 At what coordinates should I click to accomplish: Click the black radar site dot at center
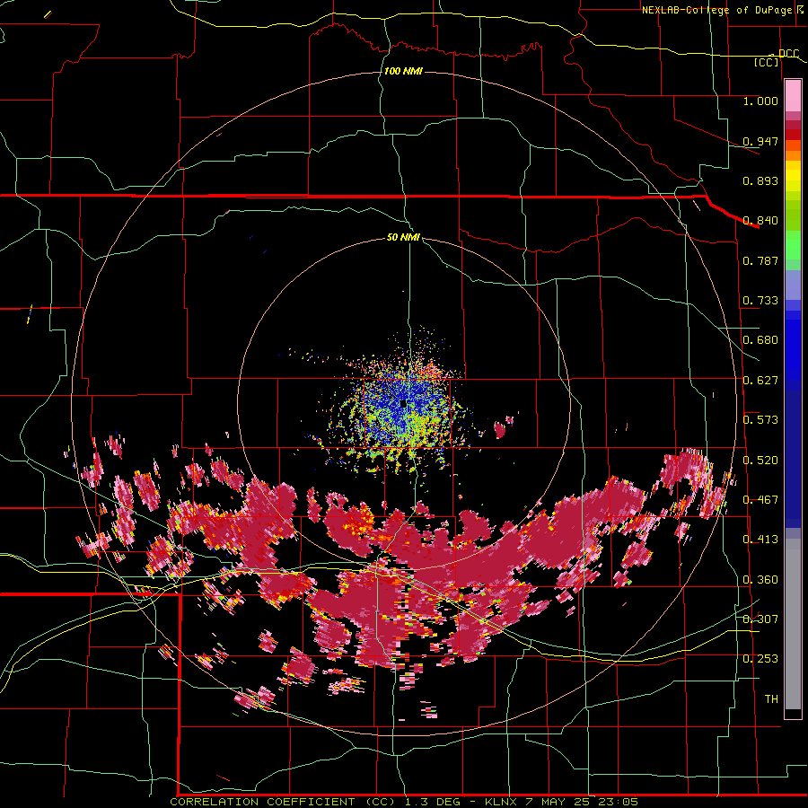click(x=403, y=403)
